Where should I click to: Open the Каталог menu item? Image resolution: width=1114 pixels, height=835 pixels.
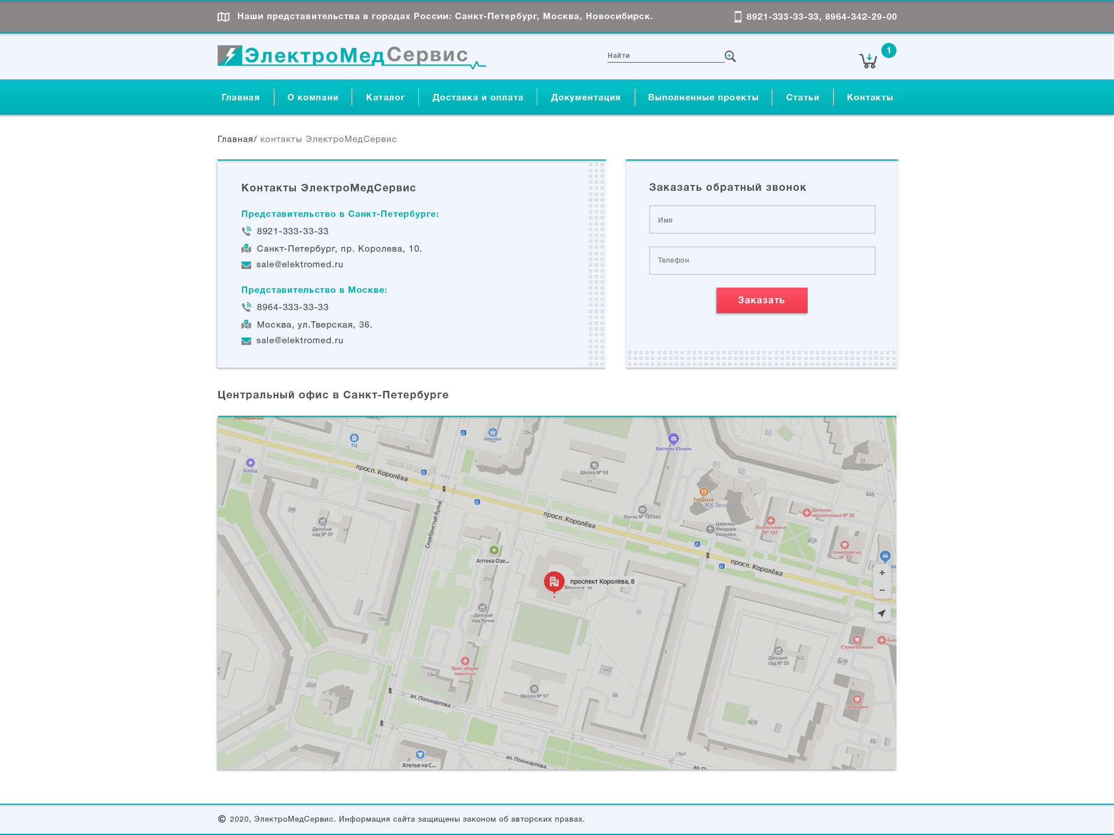pyautogui.click(x=385, y=97)
